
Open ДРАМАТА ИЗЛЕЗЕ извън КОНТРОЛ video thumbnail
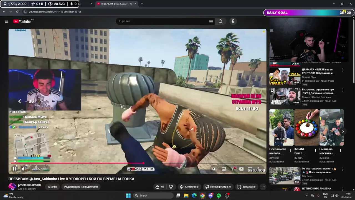coord(285,76)
